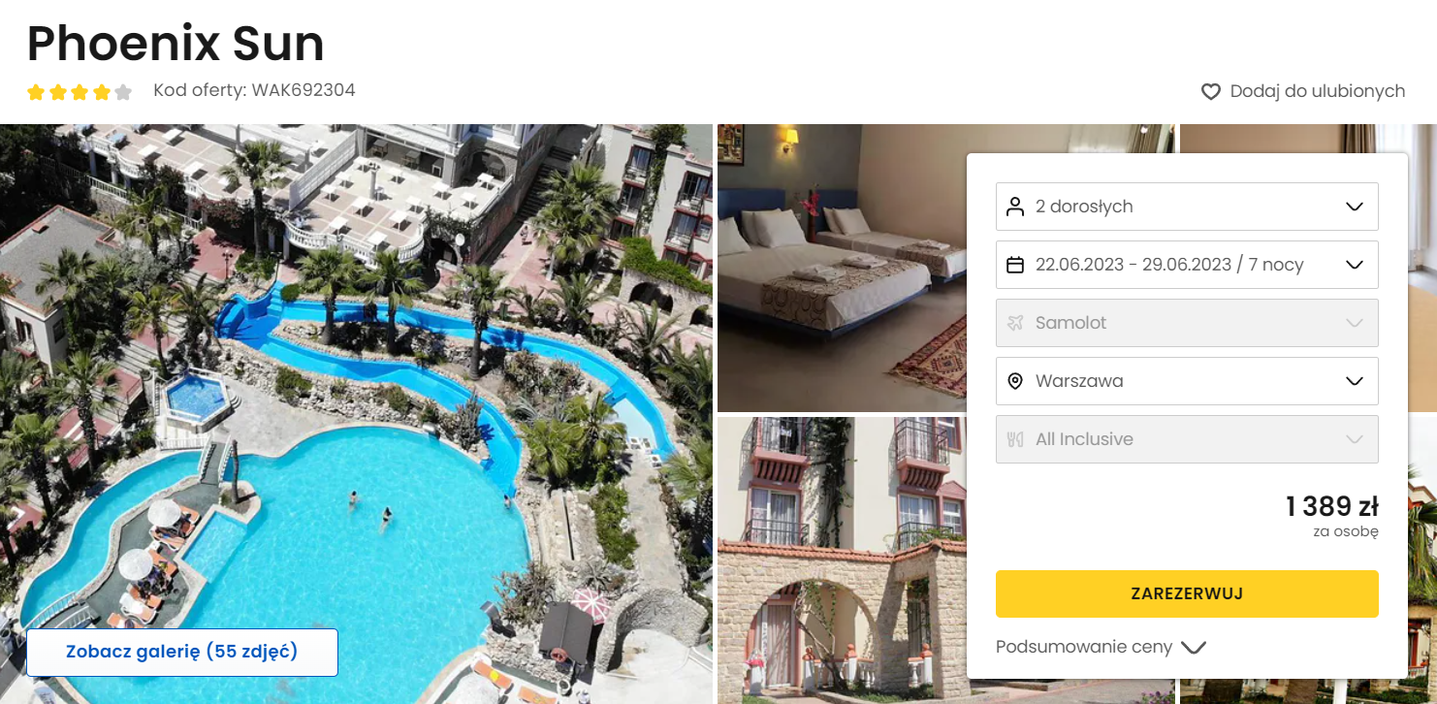Image resolution: width=1437 pixels, height=704 pixels.
Task: Open the Warszawa departure city dropdown
Action: [1187, 381]
